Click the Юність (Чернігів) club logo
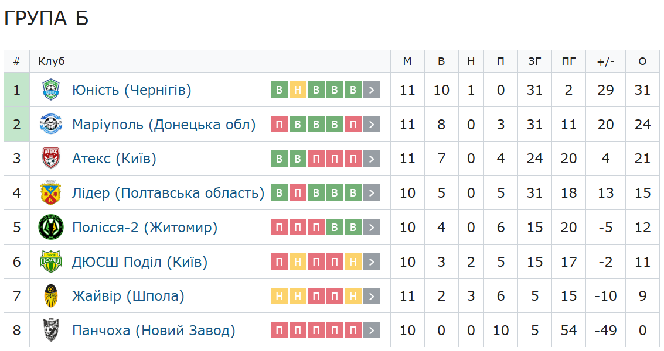Screen dimensions: 664x351 [51, 90]
